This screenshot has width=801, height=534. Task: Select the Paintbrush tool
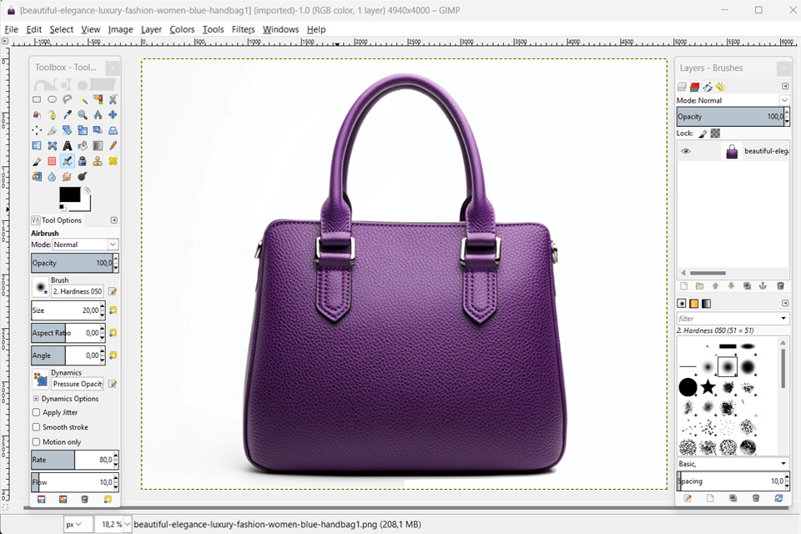click(37, 162)
